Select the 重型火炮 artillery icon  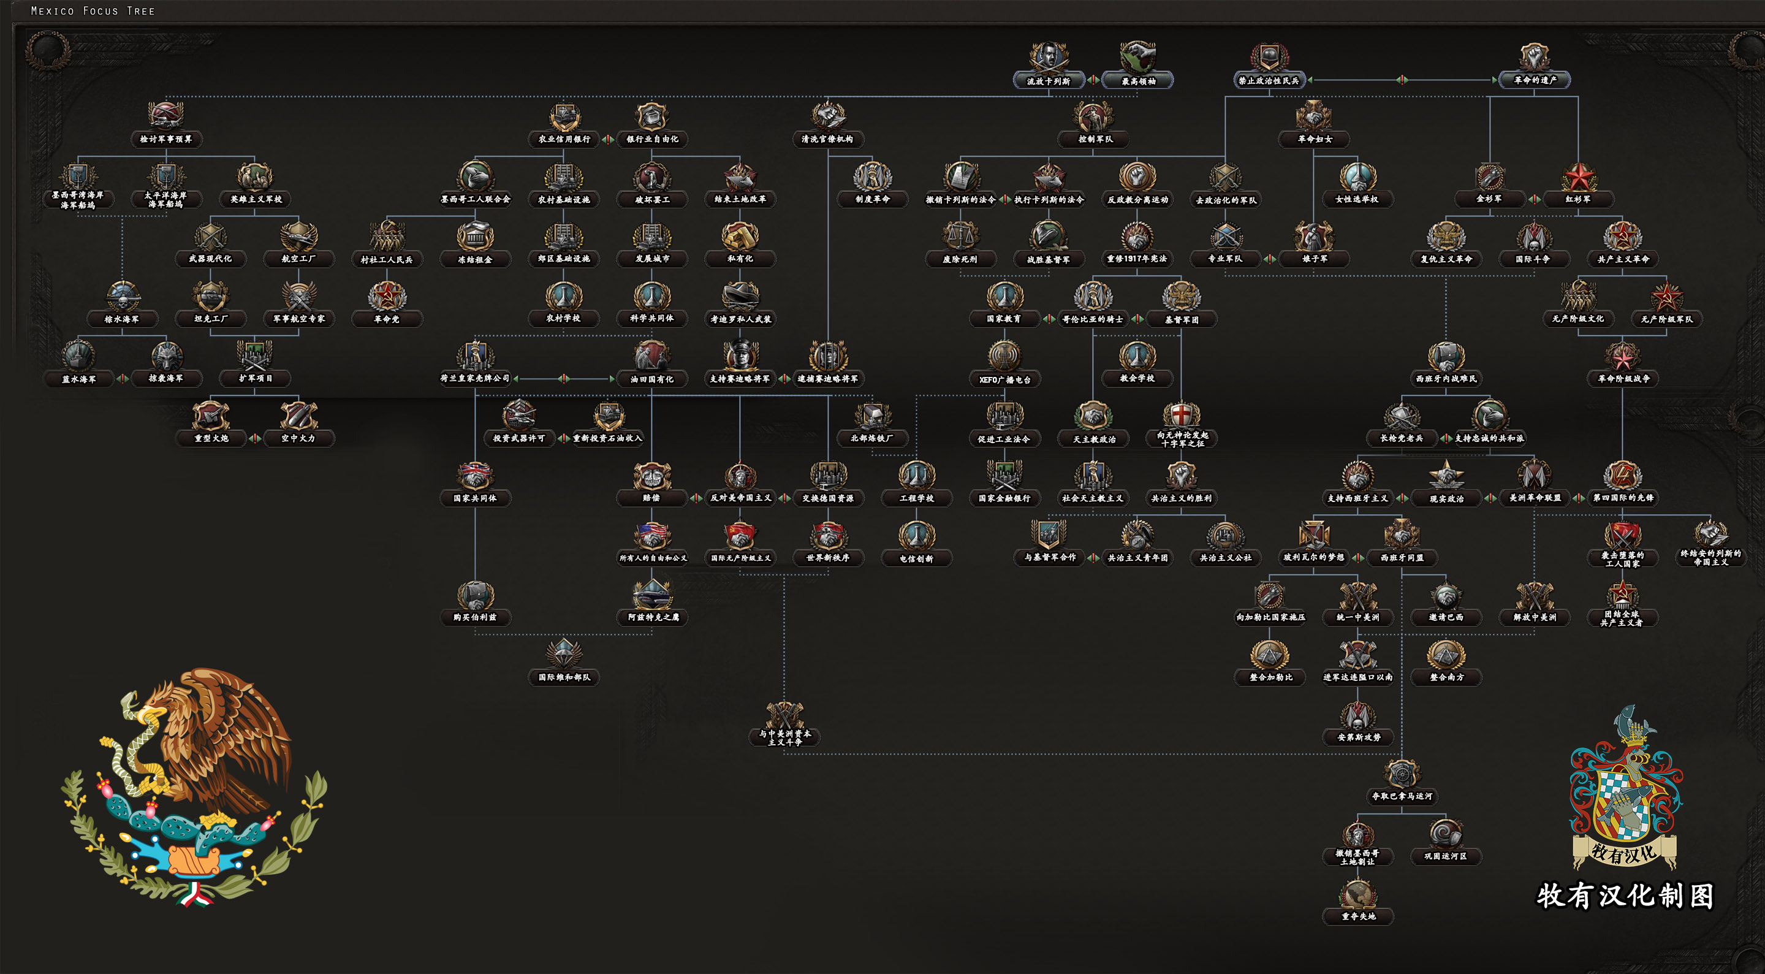coord(210,415)
